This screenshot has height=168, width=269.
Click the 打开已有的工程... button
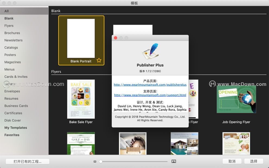(27, 162)
